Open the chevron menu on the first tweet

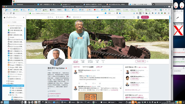(121, 70)
